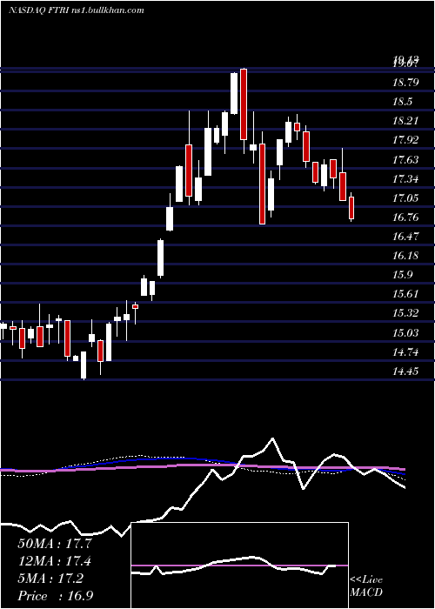This screenshot has height=609, width=435.
Task: Click the 16.18 price axis label
Action: tap(406, 256)
